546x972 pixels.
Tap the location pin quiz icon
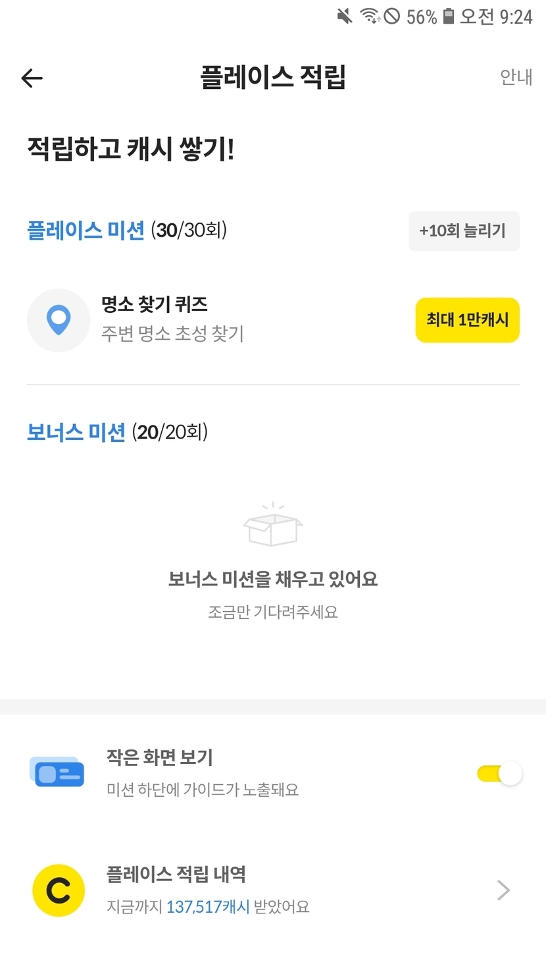click(x=59, y=320)
